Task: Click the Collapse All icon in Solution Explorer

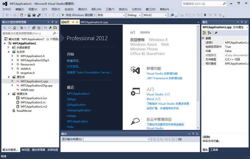Action: coord(34,28)
